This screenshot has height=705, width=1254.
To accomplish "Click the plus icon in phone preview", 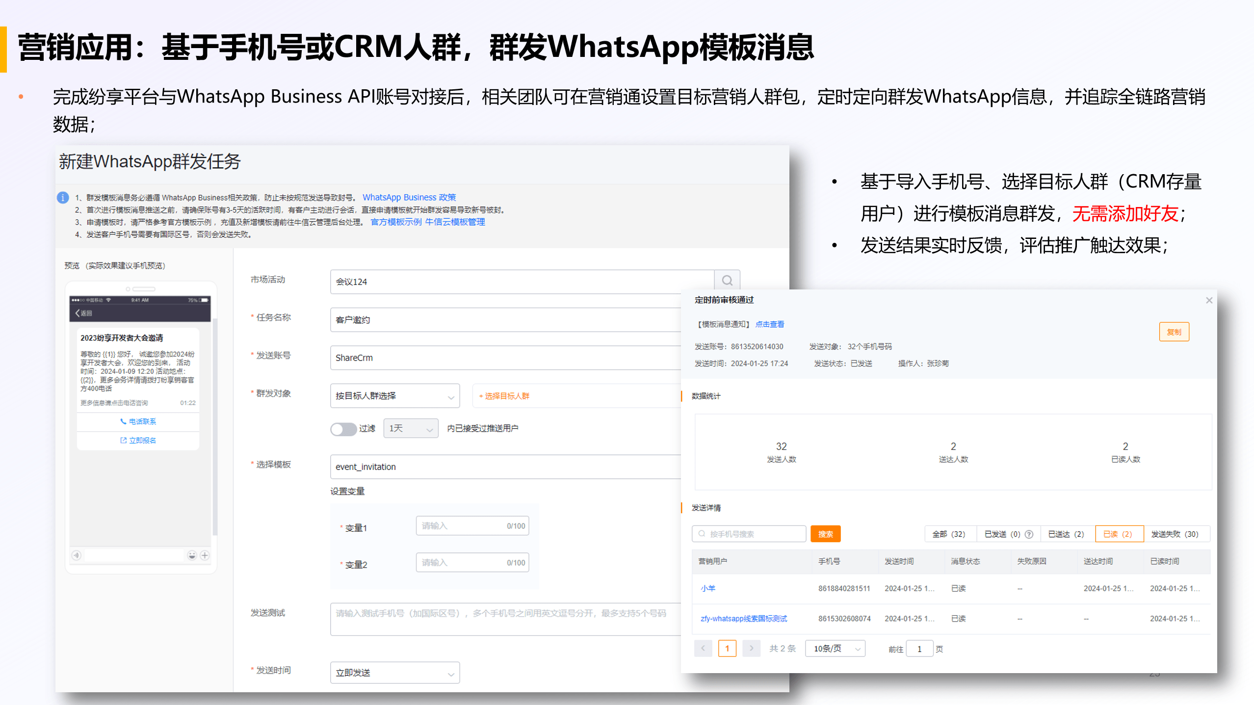I will click(205, 555).
